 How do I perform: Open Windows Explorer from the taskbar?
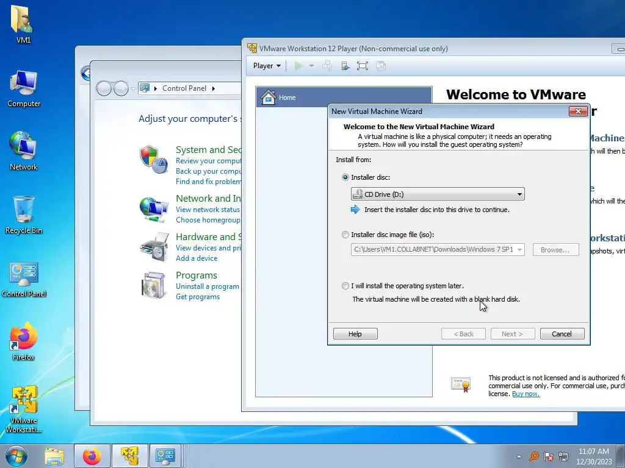tap(54, 456)
